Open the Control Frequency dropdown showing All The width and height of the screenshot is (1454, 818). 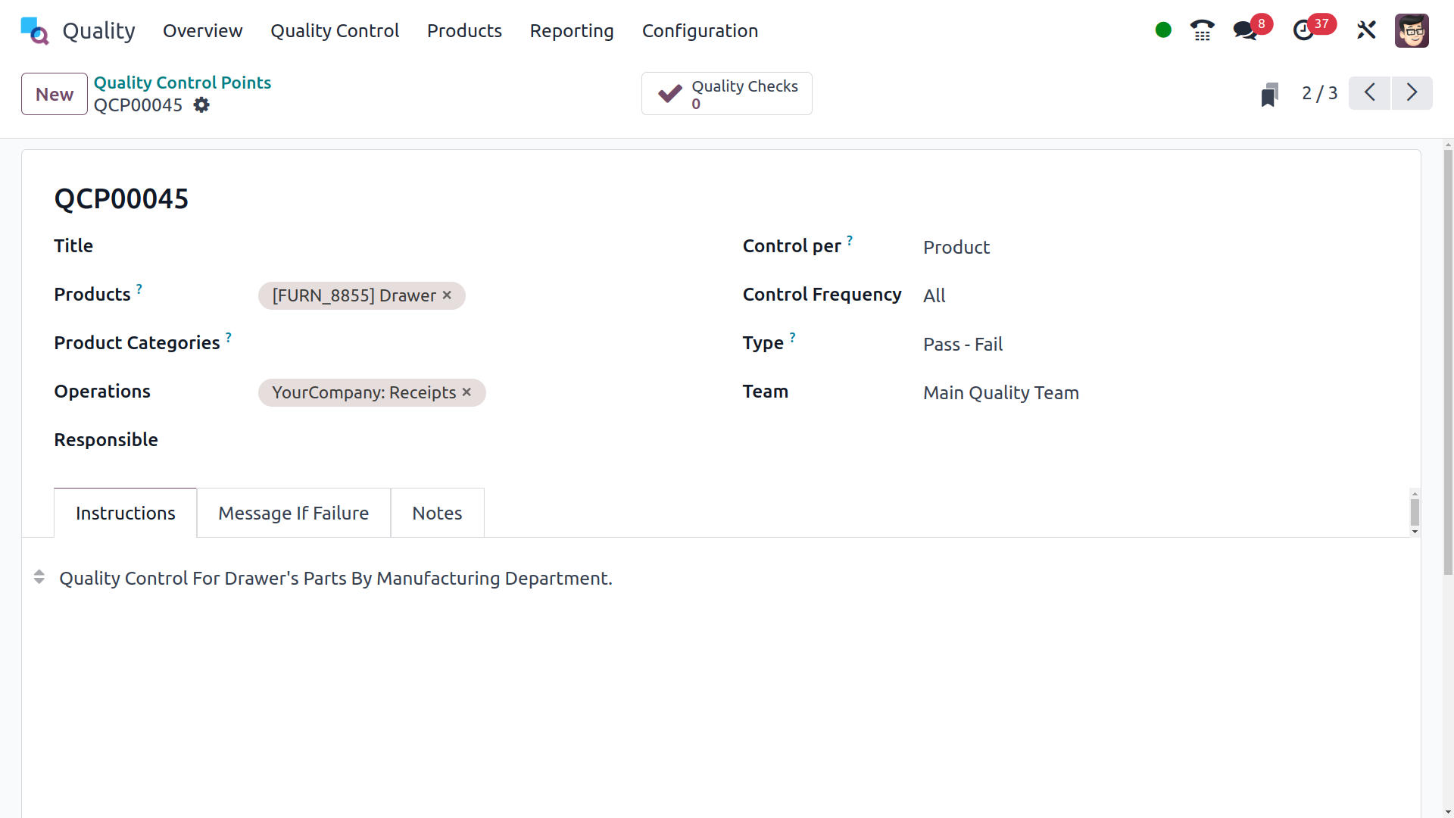[934, 296]
